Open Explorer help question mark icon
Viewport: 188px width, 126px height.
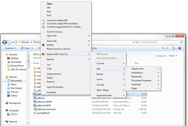pos(180,48)
